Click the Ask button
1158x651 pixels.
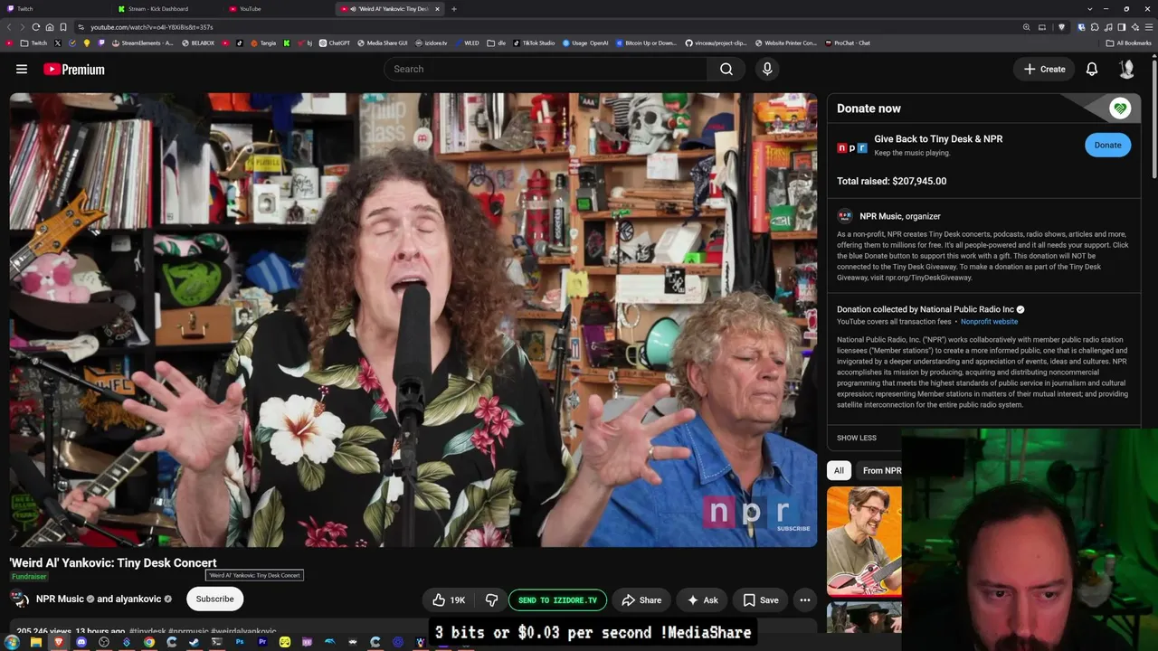click(702, 599)
